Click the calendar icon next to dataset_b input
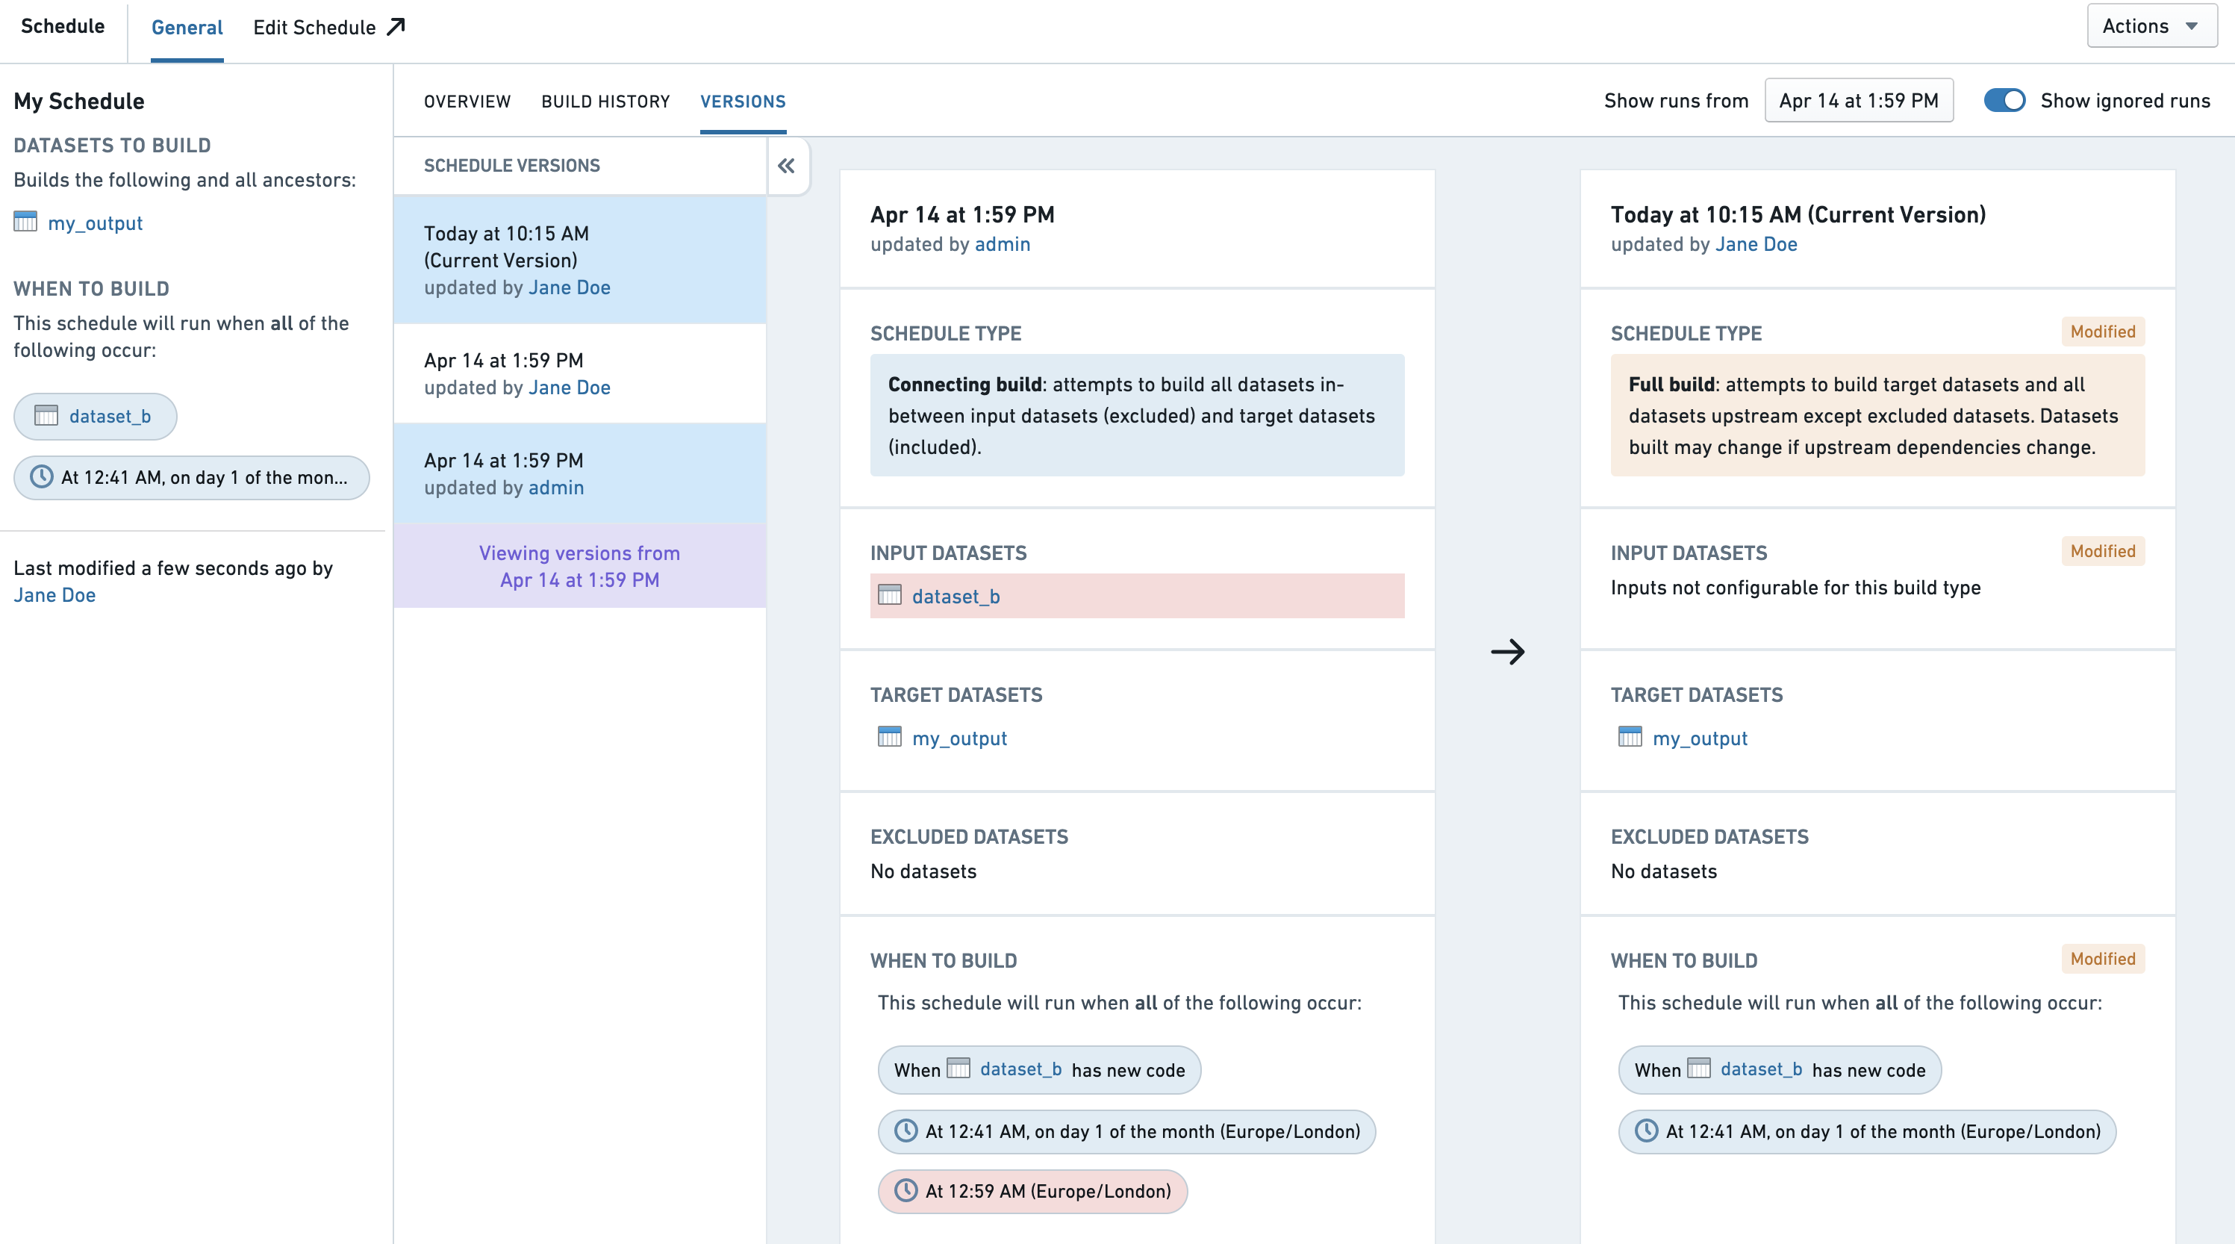Viewport: 2235px width, 1244px height. pyautogui.click(x=888, y=596)
